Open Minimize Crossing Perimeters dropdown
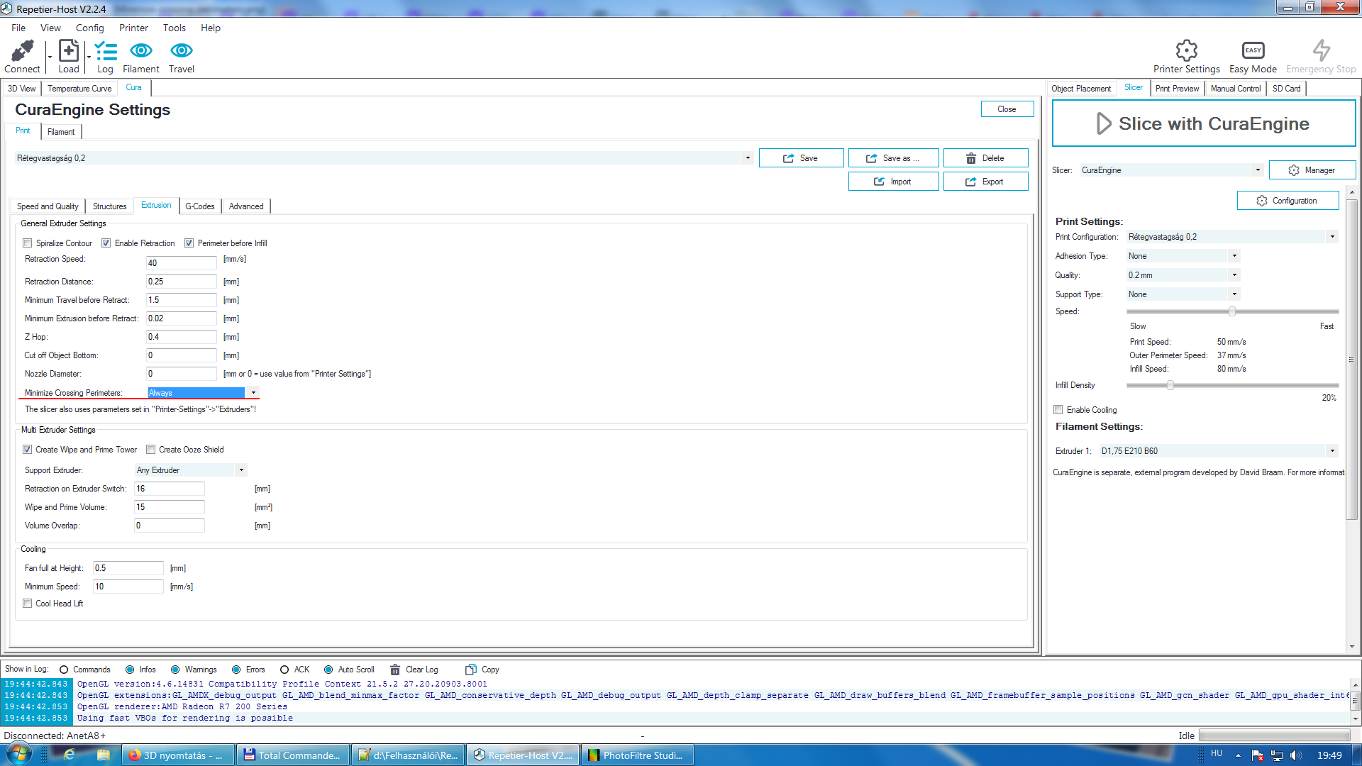 (x=253, y=393)
